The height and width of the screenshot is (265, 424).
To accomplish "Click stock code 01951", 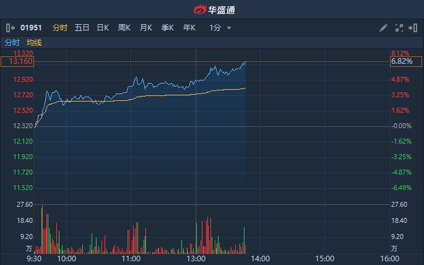I will point(31,28).
